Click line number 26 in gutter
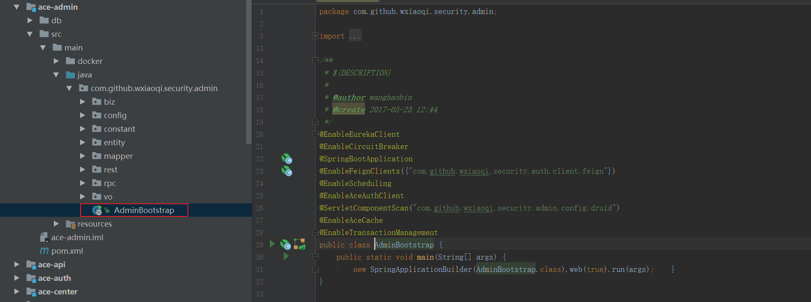The image size is (811, 302). pyautogui.click(x=260, y=208)
